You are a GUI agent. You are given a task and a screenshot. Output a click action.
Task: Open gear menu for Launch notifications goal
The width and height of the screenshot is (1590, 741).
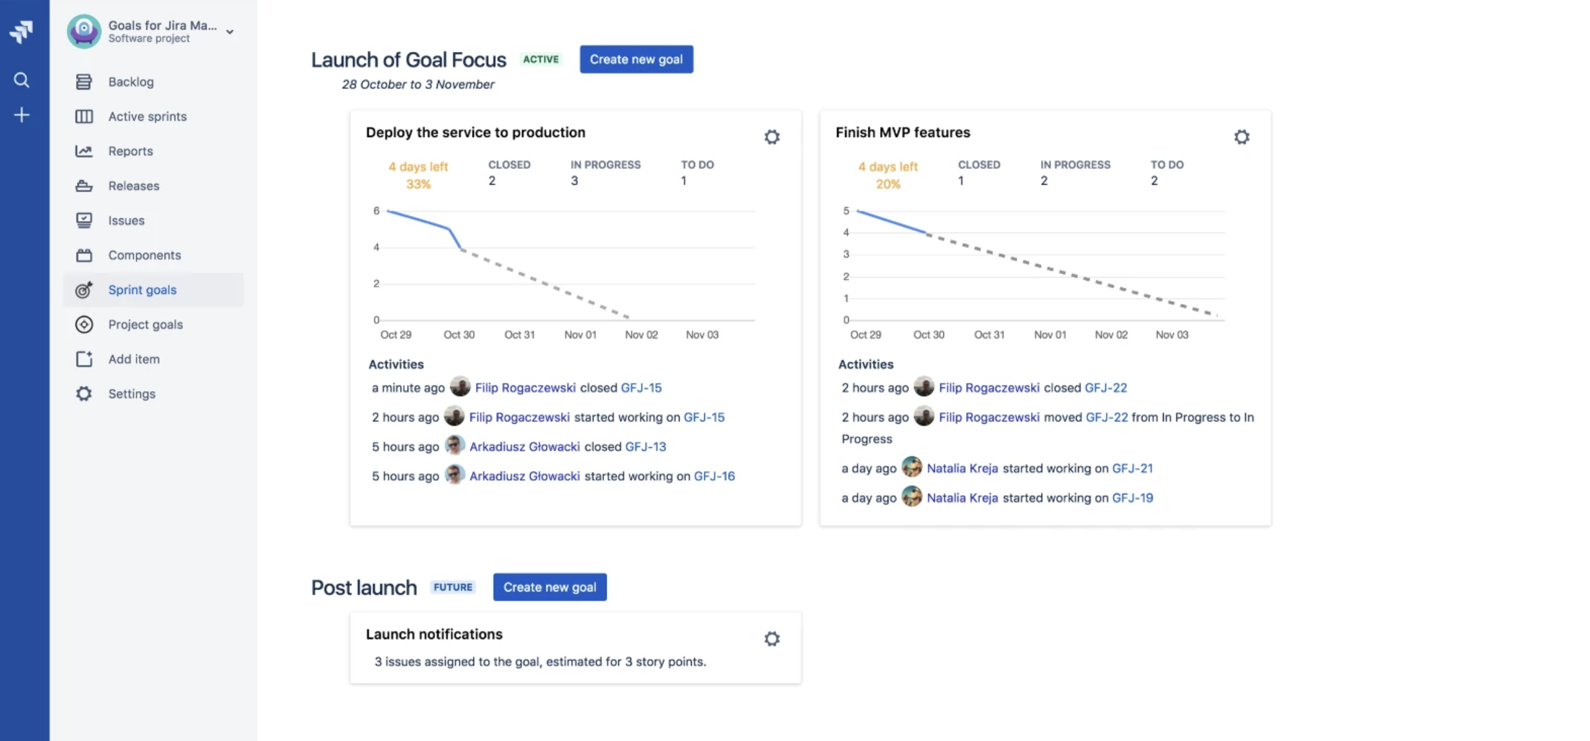[x=771, y=638]
